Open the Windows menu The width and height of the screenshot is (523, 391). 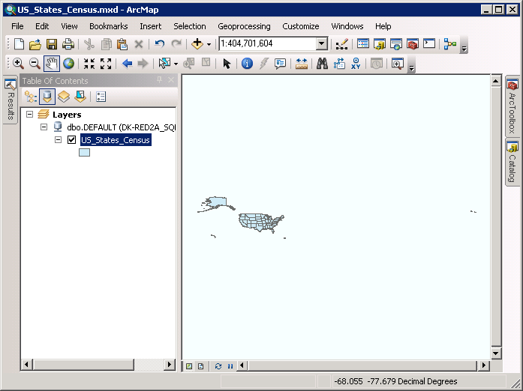click(347, 26)
